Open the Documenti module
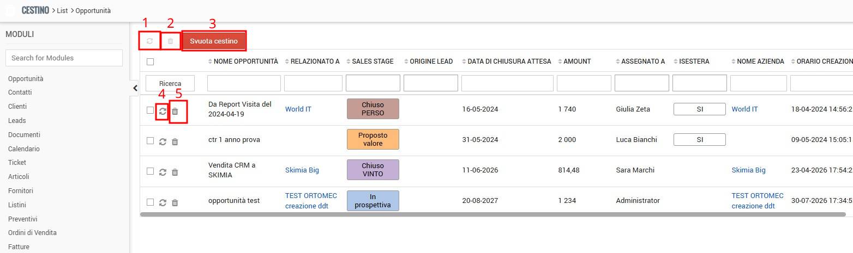This screenshot has width=853, height=253. tap(24, 135)
